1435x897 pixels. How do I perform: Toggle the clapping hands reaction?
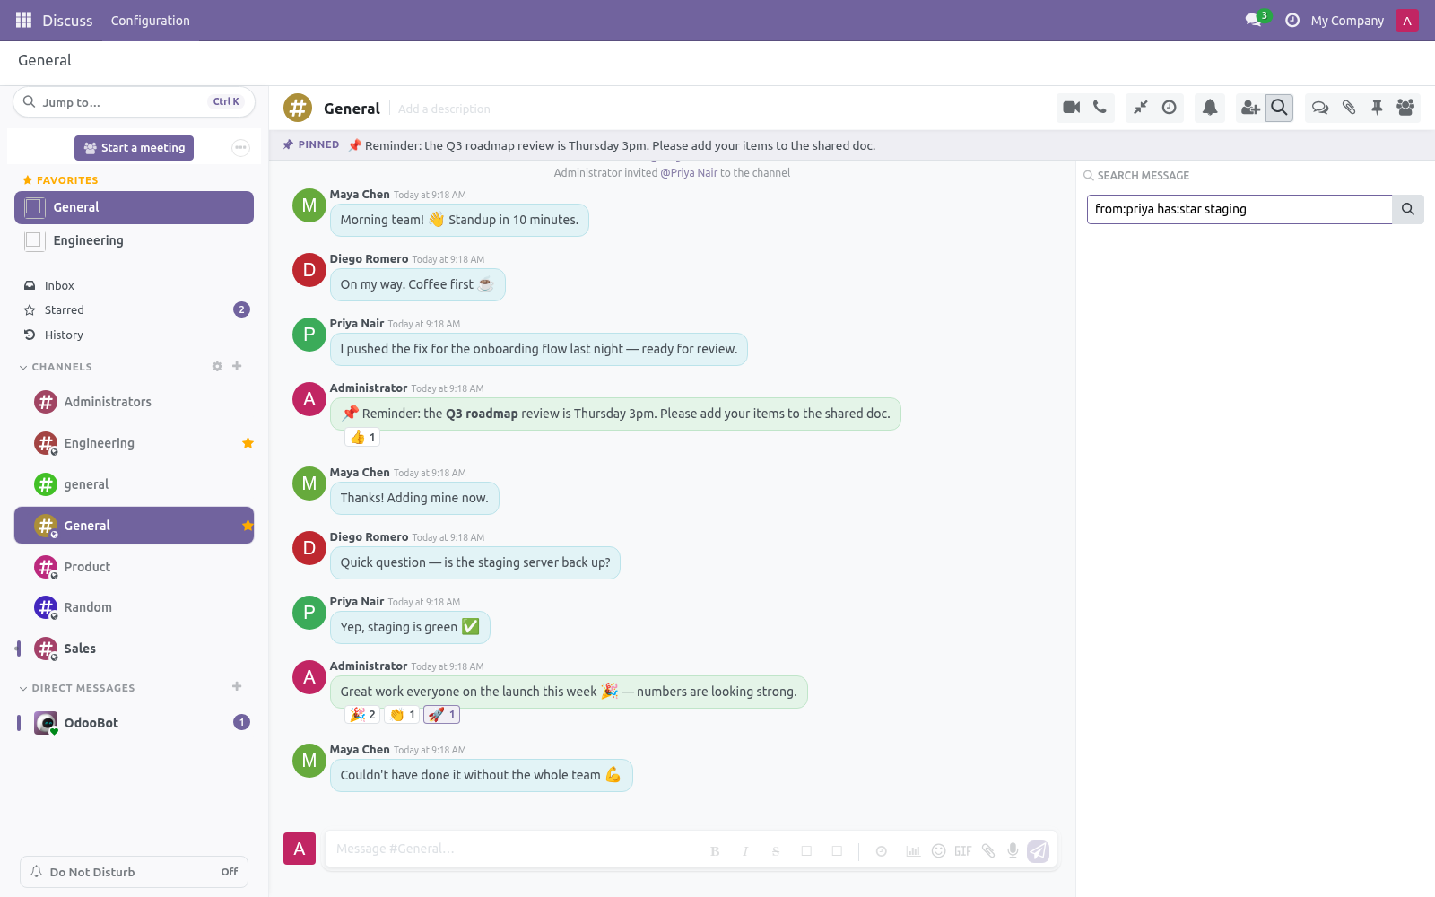(403, 715)
